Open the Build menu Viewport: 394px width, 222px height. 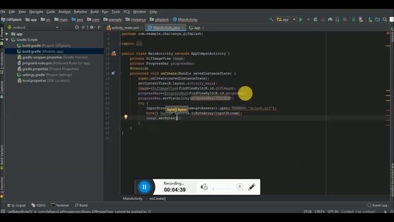click(94, 12)
